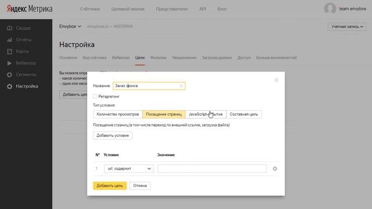The image size is (372, 209).
Task: Click the Отмена button
Action: coord(139,186)
